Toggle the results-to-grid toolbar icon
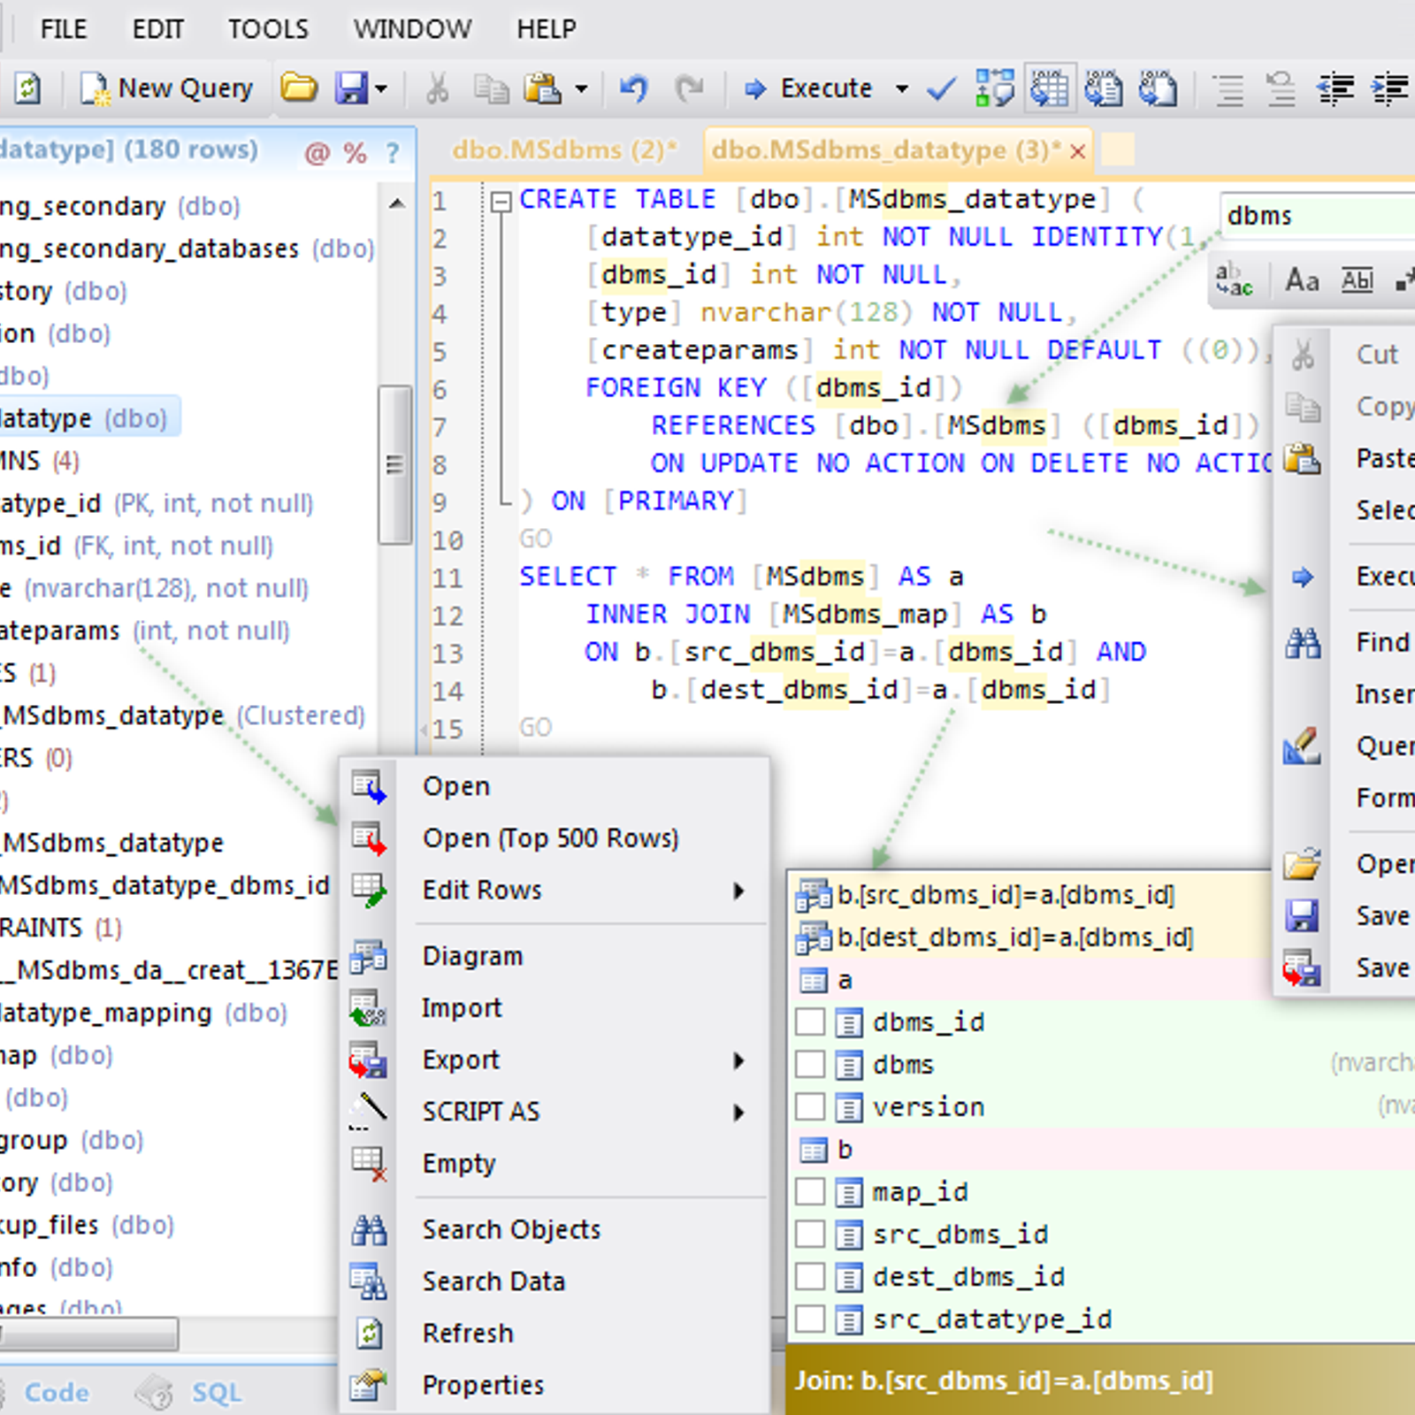This screenshot has width=1415, height=1415. pos(1050,88)
